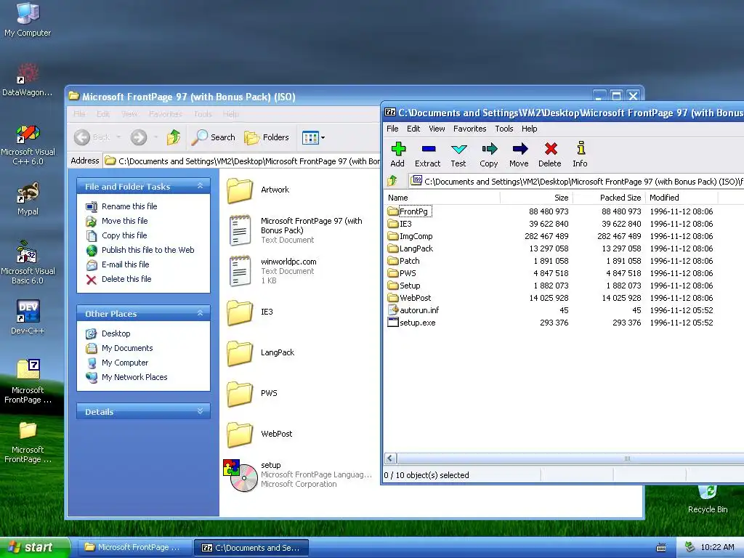Open the Edit menu in 7-Zip
Image resolution: width=744 pixels, height=558 pixels.
(413, 129)
